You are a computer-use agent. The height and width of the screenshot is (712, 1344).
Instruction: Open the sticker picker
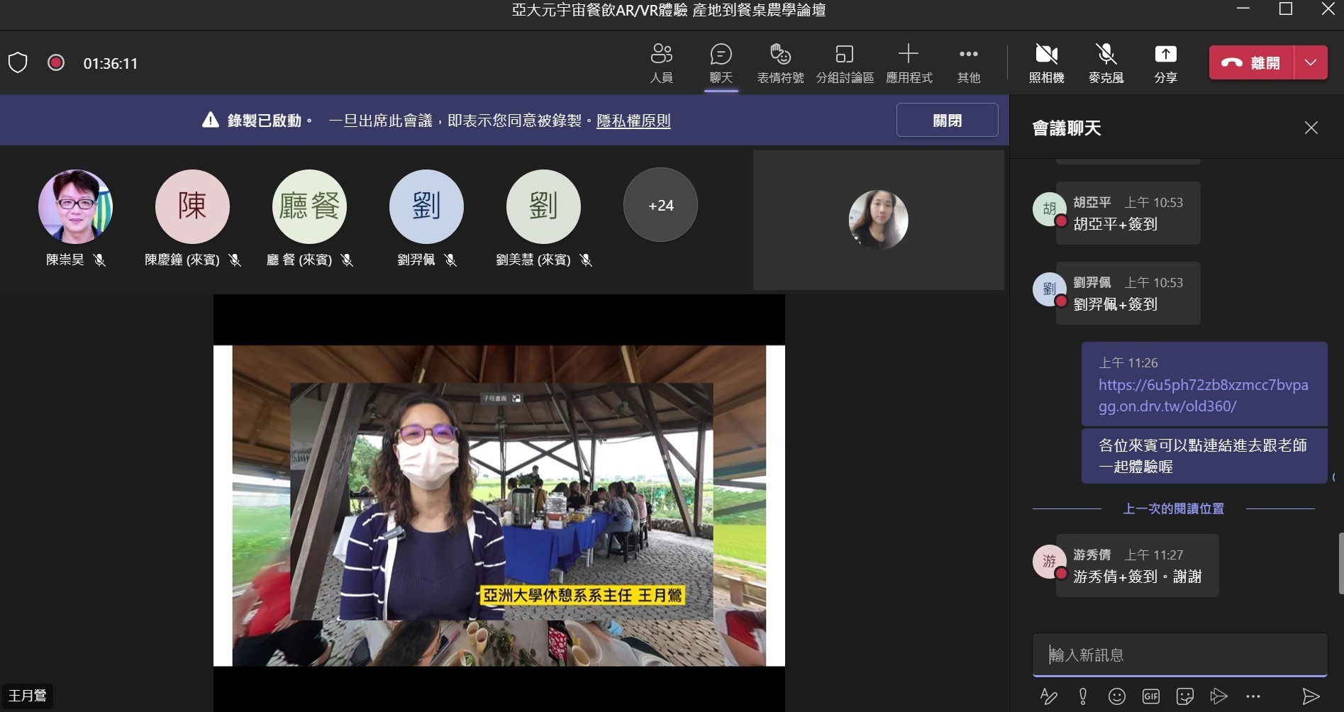[x=1185, y=696]
